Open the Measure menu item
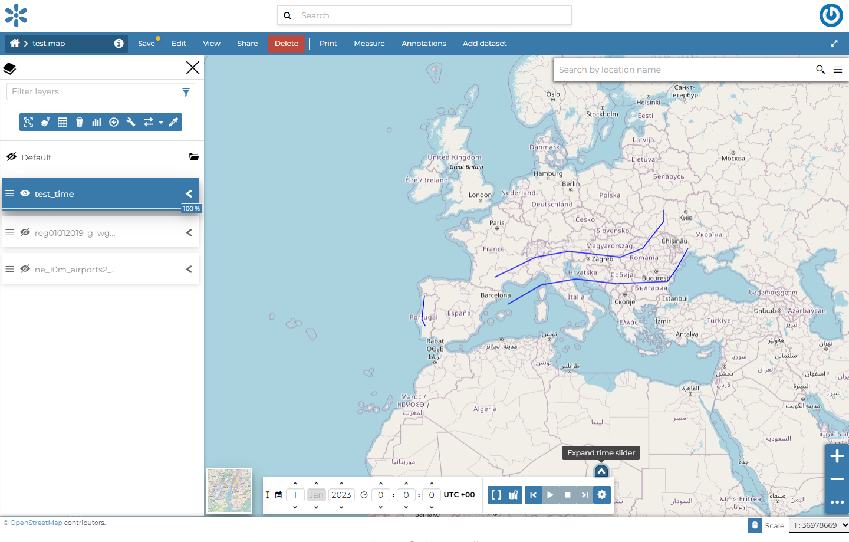 (369, 44)
